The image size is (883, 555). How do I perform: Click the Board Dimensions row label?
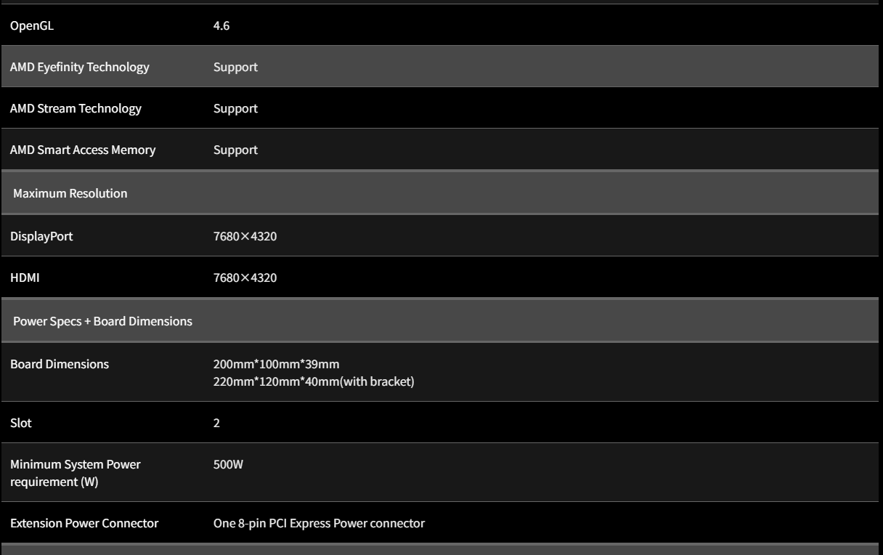[60, 364]
